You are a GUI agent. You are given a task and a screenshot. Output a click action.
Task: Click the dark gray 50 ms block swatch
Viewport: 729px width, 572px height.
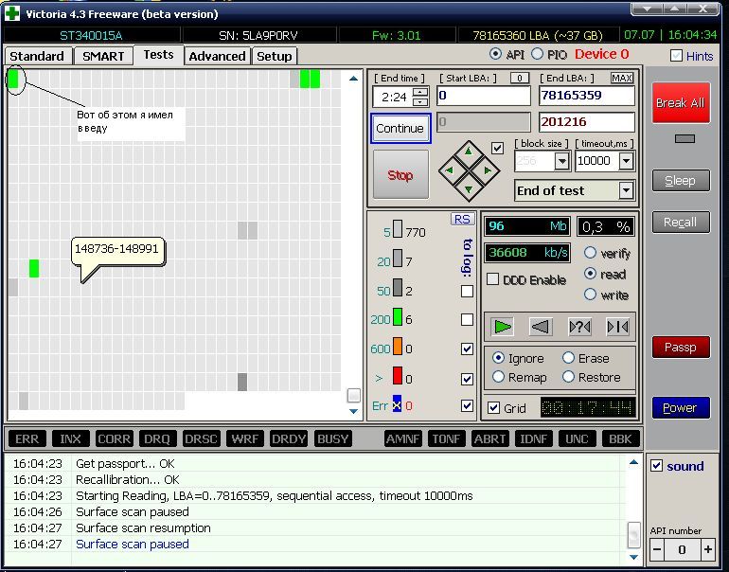coord(398,287)
